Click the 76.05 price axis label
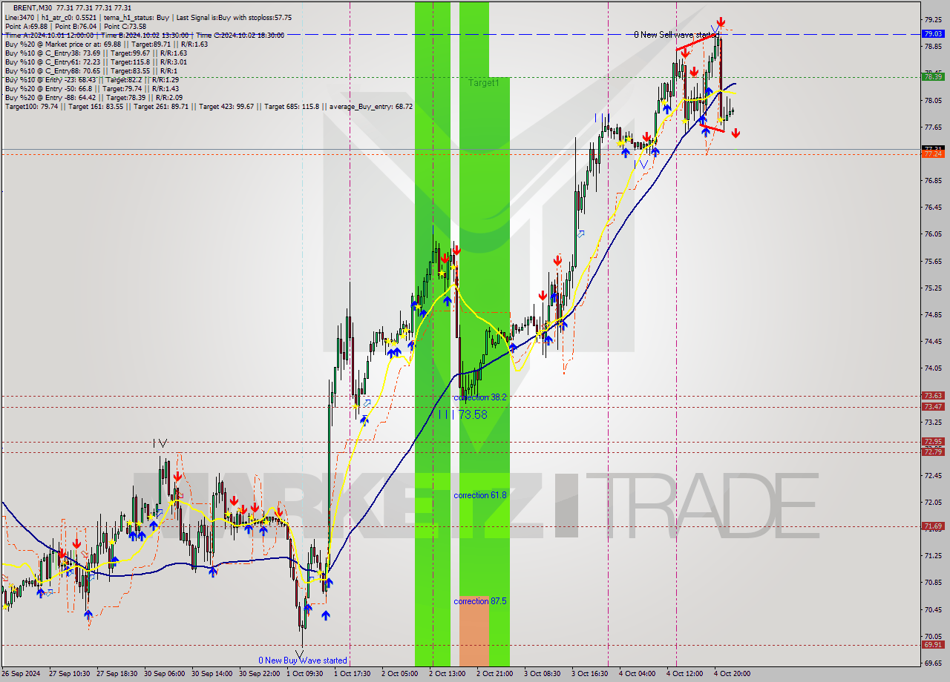950x682 pixels. [x=933, y=234]
